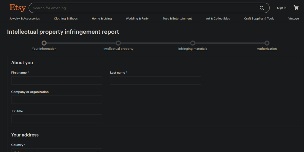Image resolution: width=304 pixels, height=152 pixels.
Task: Click the circle marker above Your information
Action: (x=44, y=43)
